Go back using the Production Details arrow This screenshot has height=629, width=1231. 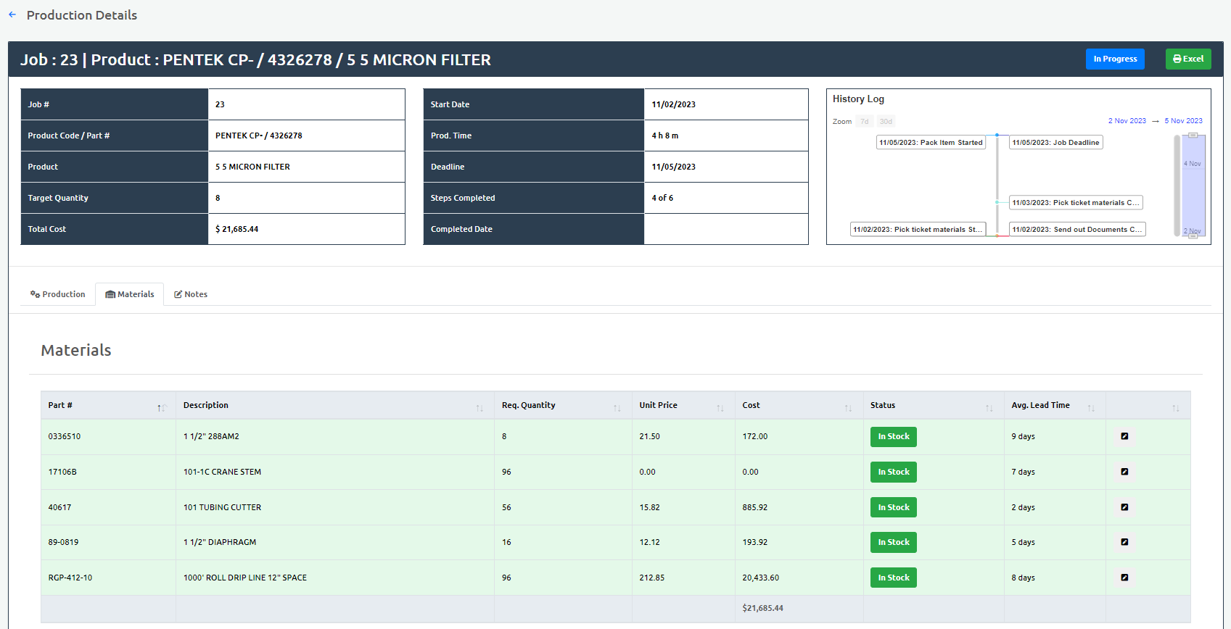12,14
